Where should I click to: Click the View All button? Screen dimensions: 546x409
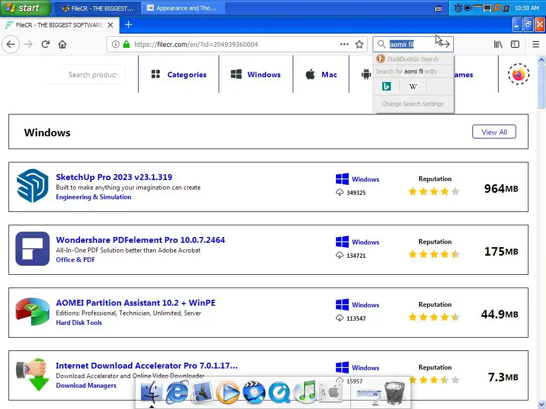point(494,132)
